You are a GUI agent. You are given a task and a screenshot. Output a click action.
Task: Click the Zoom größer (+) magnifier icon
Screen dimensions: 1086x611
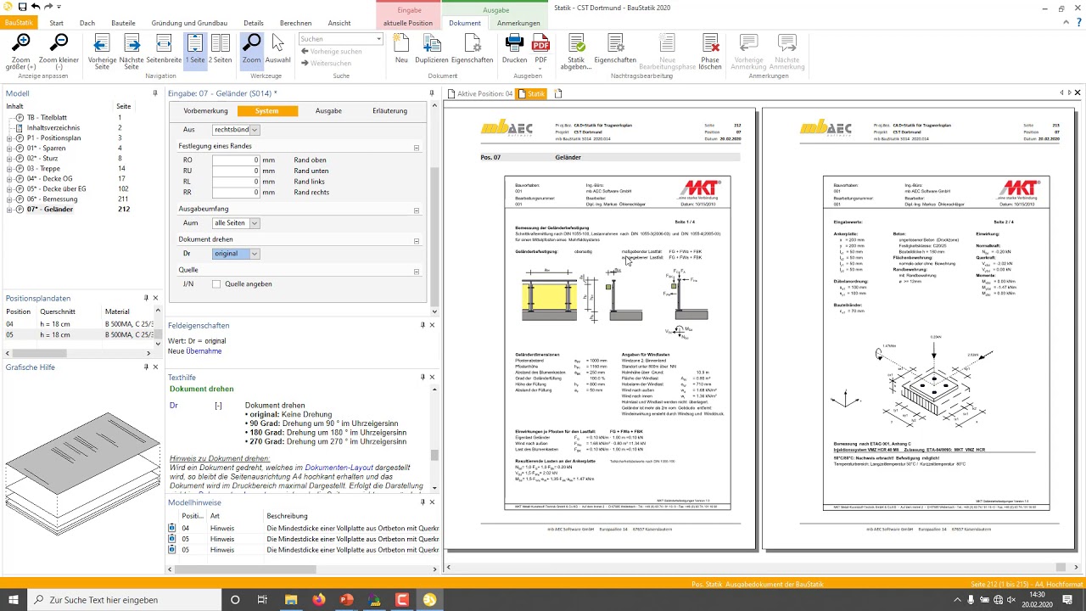click(20, 42)
